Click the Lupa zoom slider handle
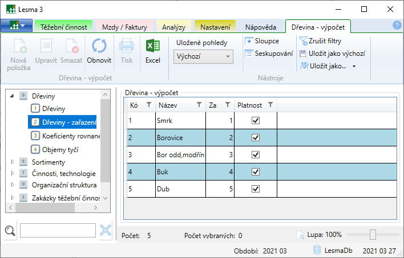Viewport: 404px width, 258px height. coord(373,235)
